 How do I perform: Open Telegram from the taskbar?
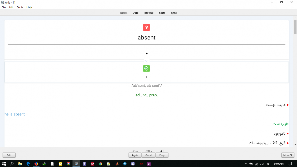(x=125, y=164)
